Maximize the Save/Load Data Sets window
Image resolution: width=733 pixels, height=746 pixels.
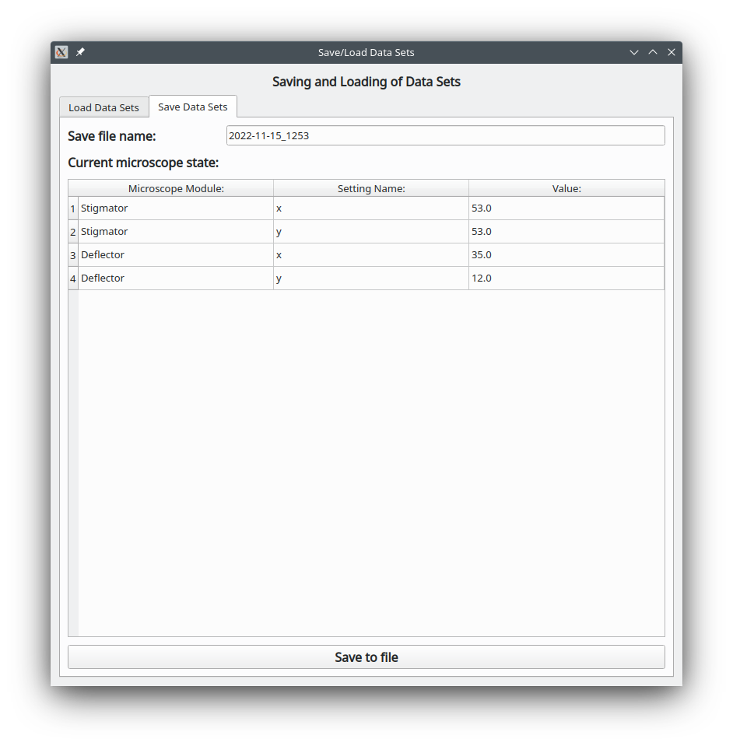[653, 52]
